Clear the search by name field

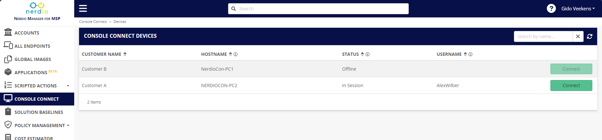coord(578,36)
